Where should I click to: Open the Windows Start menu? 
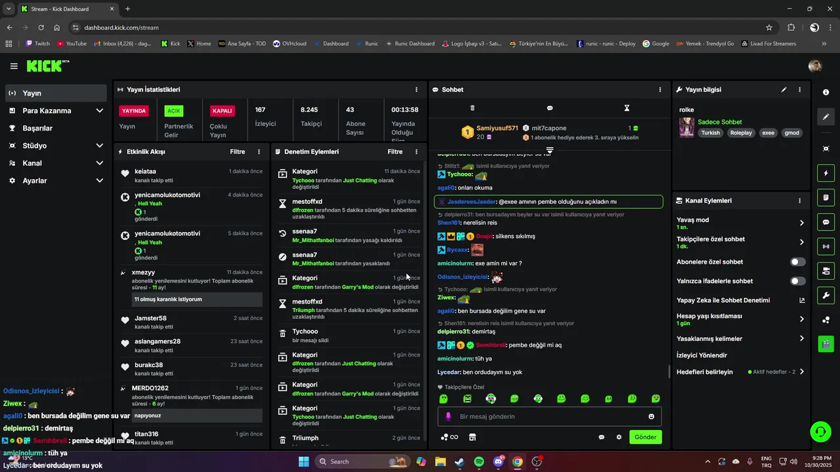[x=304, y=462]
